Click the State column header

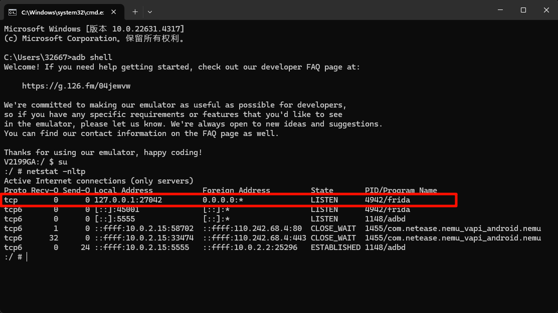[322, 190]
